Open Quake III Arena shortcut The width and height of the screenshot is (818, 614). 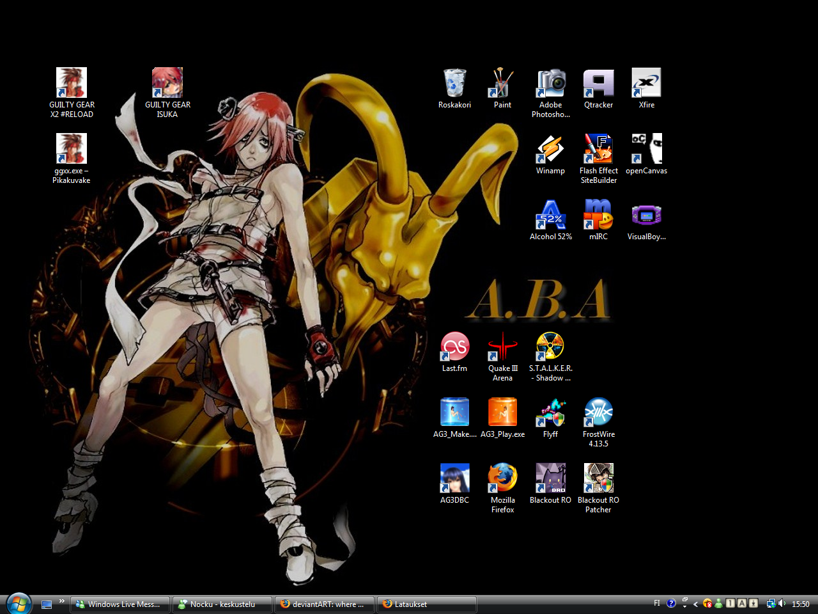[x=502, y=356]
